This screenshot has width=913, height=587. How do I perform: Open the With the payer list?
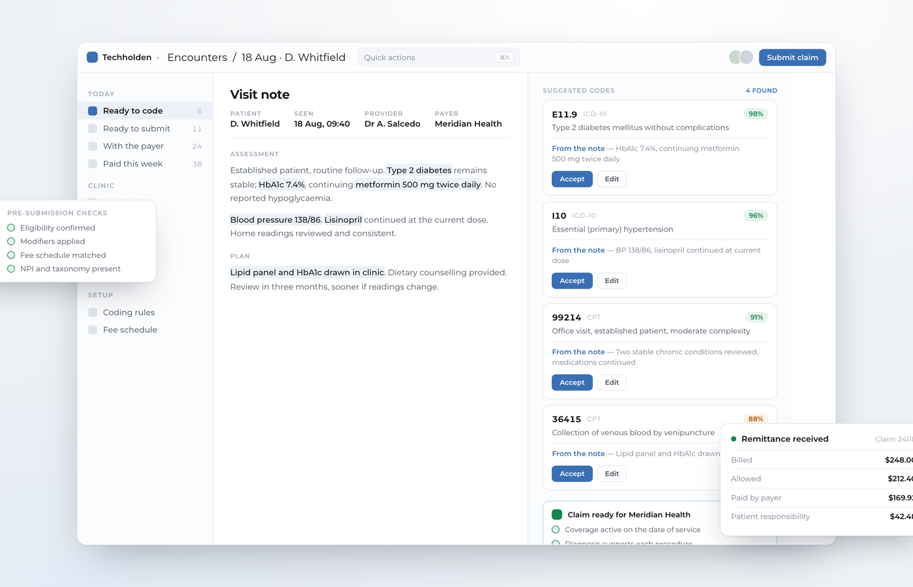point(145,146)
